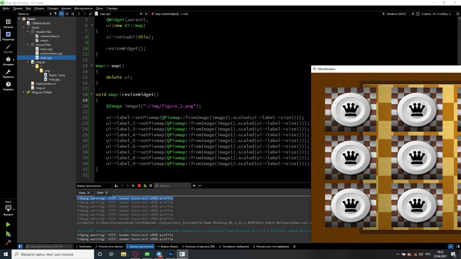Screen dimensions: 461x259
Task: Collapse the img.qrc resource node
Action: point(28,62)
